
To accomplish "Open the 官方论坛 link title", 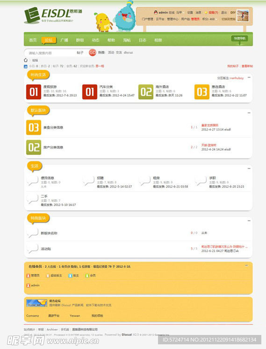I will [x=55, y=301].
